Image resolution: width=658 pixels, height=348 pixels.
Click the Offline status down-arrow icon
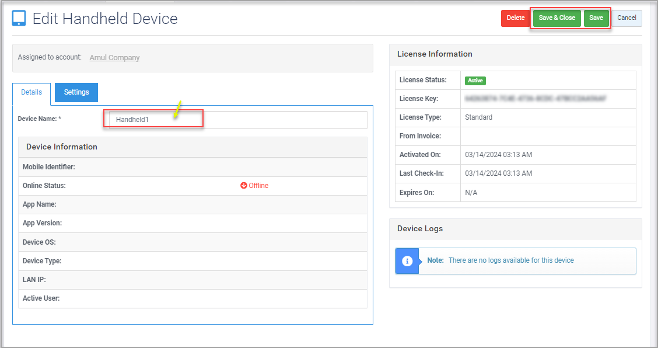tap(243, 185)
